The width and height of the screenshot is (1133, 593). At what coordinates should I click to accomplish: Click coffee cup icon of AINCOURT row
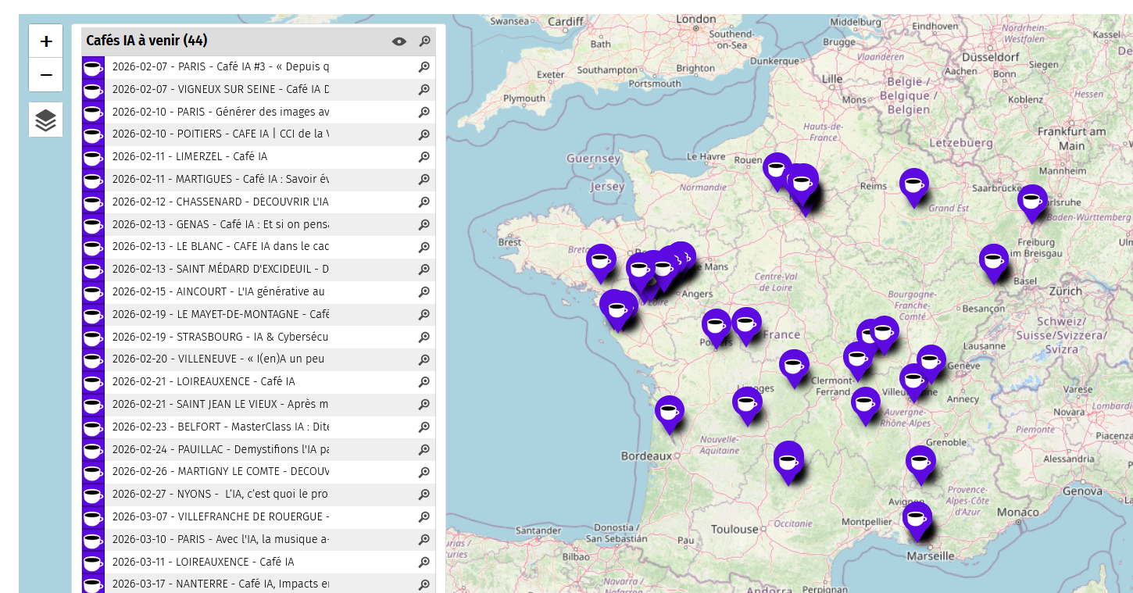tap(93, 292)
